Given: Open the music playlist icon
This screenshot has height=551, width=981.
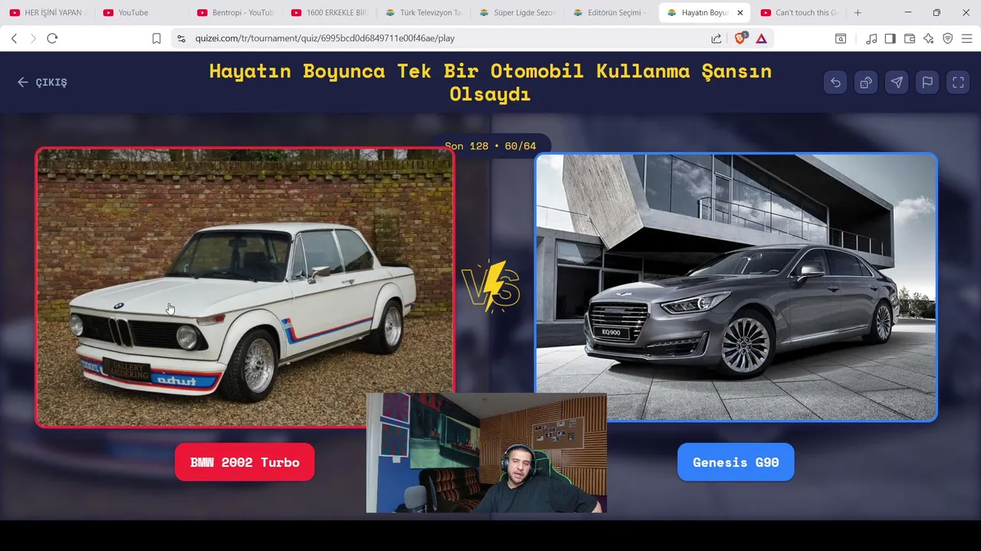Looking at the screenshot, I should point(871,38).
